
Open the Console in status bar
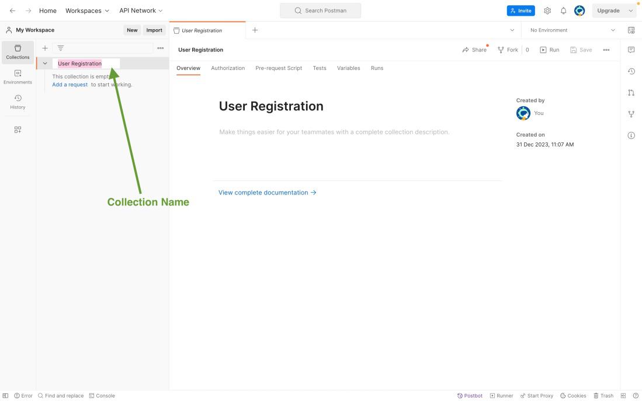tap(102, 396)
